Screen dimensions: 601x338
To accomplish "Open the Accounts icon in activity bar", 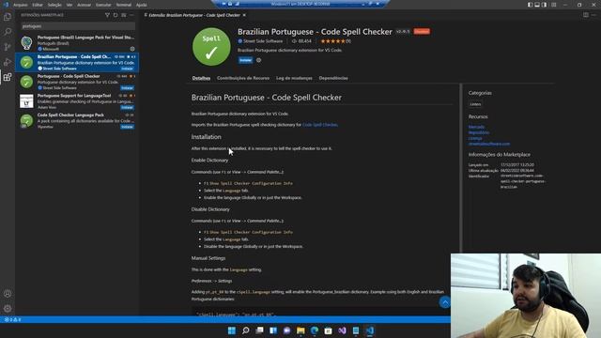I will pyautogui.click(x=8, y=294).
